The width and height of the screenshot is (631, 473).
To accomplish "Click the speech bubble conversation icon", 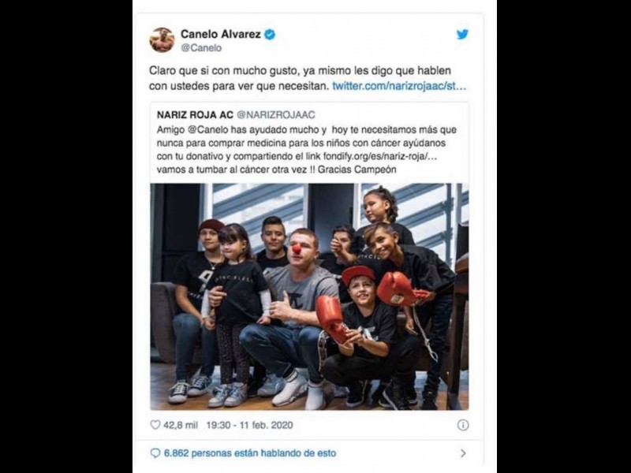I will pos(155,453).
